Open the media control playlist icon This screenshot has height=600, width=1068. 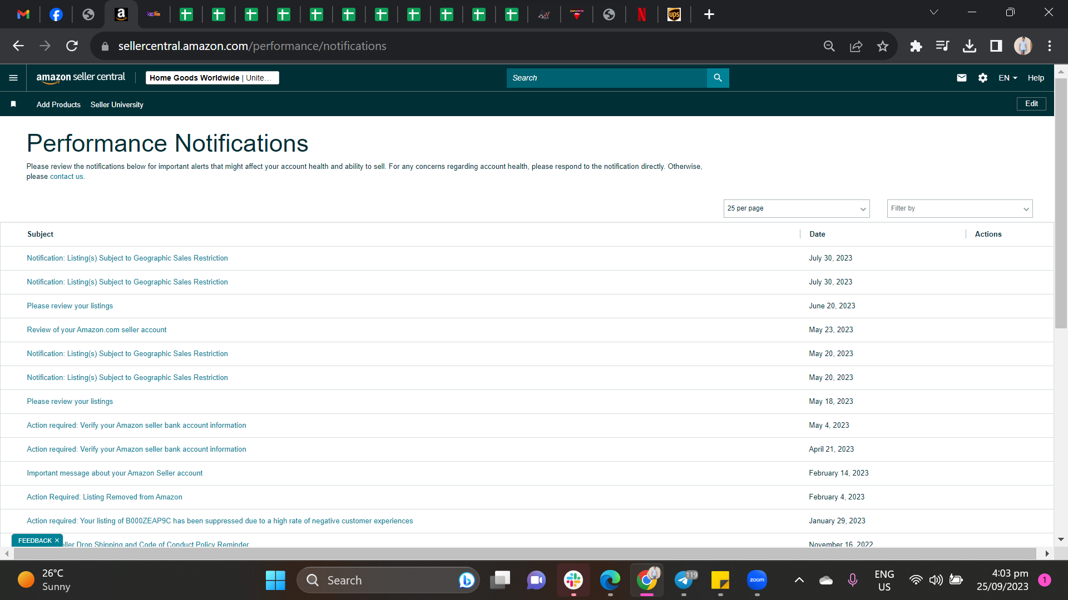(x=942, y=46)
